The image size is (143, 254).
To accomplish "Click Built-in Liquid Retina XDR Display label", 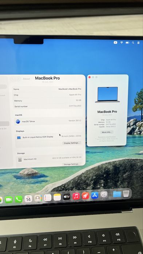I will pos(38,137).
